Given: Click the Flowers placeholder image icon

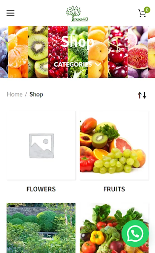Looking at the screenshot, I should pyautogui.click(x=41, y=146).
